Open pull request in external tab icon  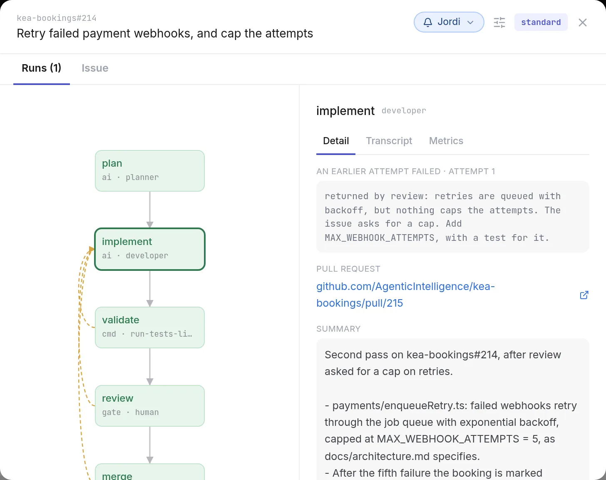click(x=584, y=295)
